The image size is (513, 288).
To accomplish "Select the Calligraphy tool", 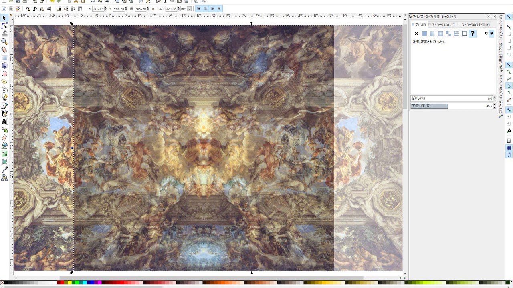I will coord(4,114).
